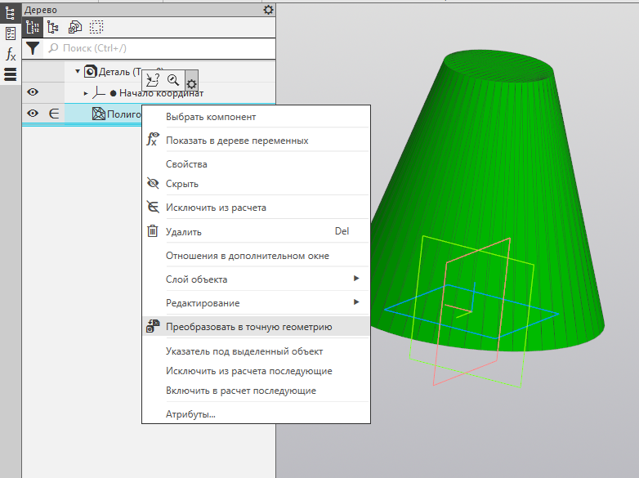Choose Включить в расчет последующие
This screenshot has height=478, width=639.
pos(256,391)
